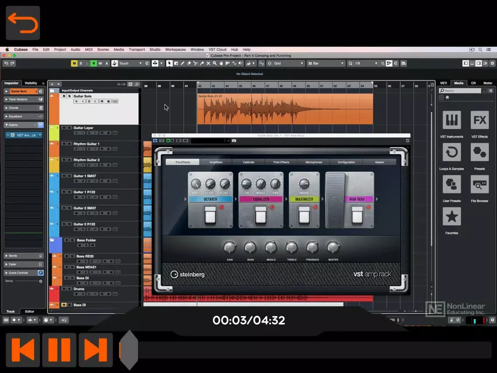Toggle global Solo S state button

tap(81, 63)
